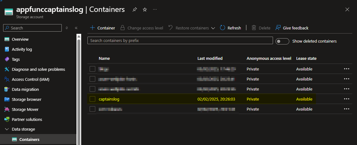Close the Containers blade
357x145 pixels.
click(x=347, y=9)
